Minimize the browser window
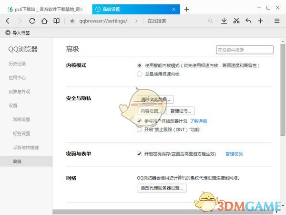This screenshot has height=215, width=286. (x=259, y=8)
